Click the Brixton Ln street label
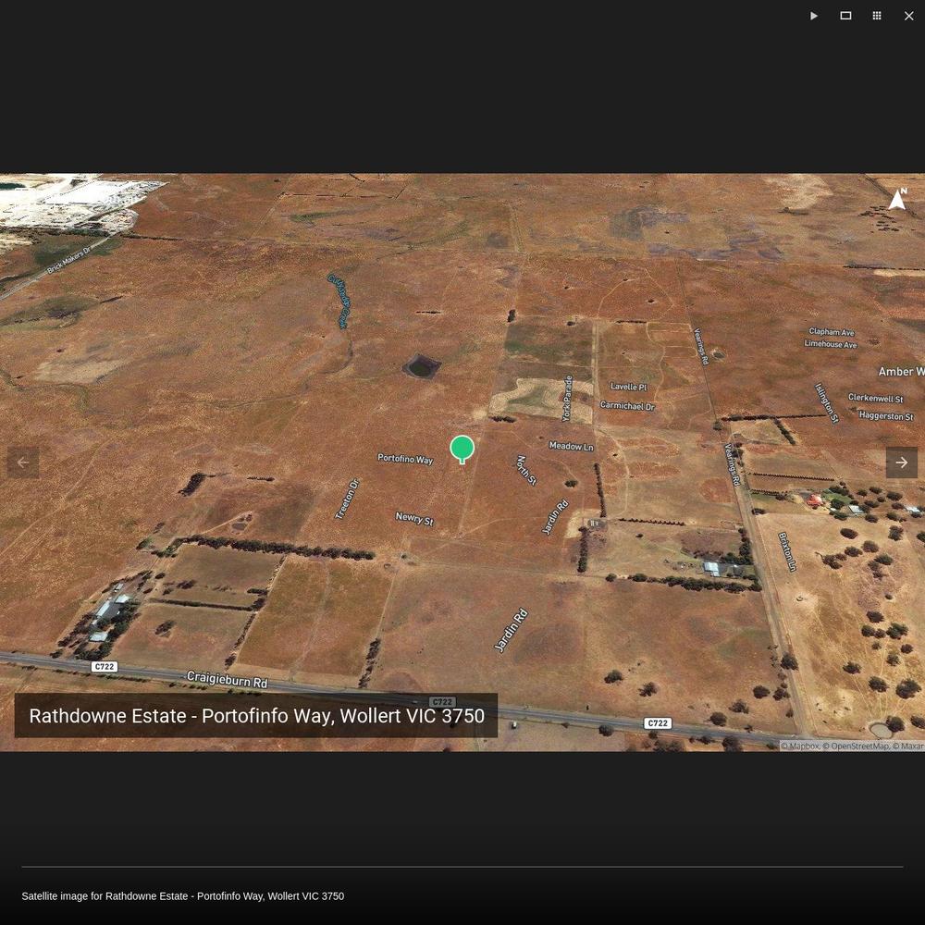Screen dimensions: 925x925 (787, 551)
